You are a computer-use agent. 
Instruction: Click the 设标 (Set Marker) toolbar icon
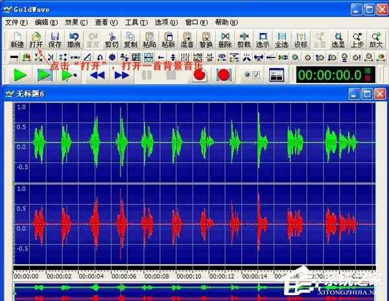pos(301,39)
